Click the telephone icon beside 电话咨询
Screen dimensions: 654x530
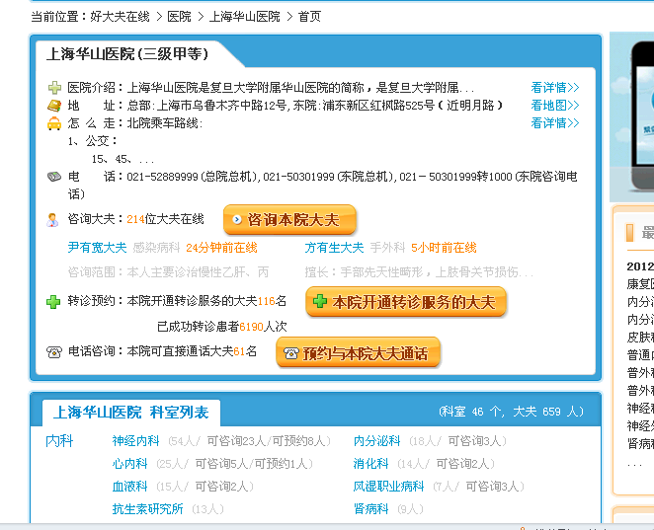pyautogui.click(x=54, y=352)
